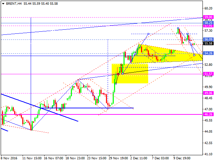This screenshot has height=162, width=216.
Task: Click the 49.90 price axis value
Action: 208,87
